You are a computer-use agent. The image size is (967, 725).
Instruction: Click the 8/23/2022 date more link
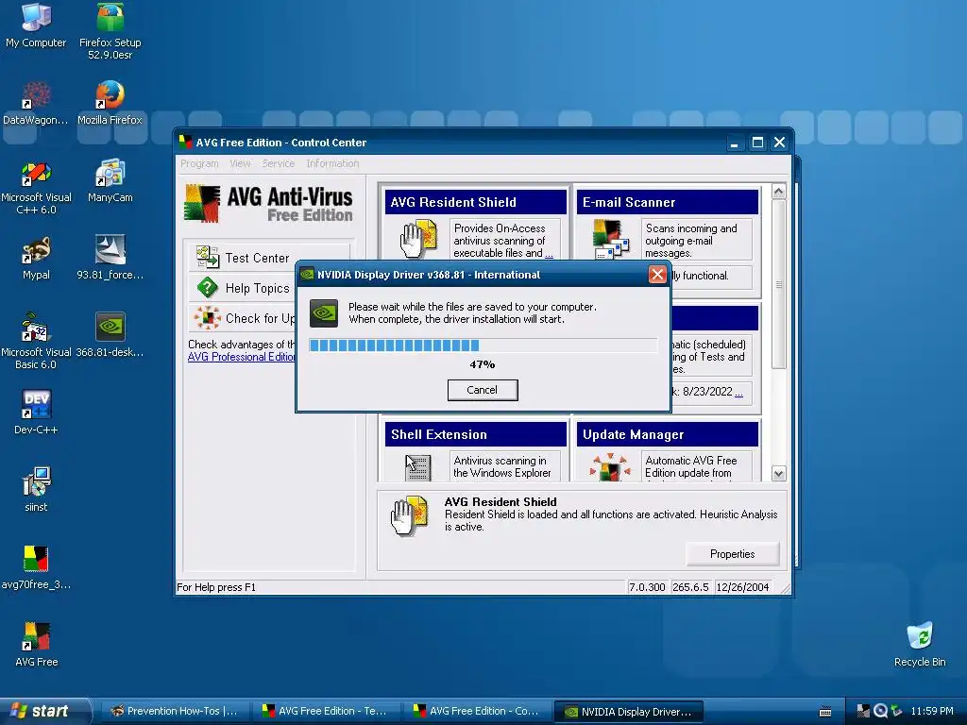(738, 393)
